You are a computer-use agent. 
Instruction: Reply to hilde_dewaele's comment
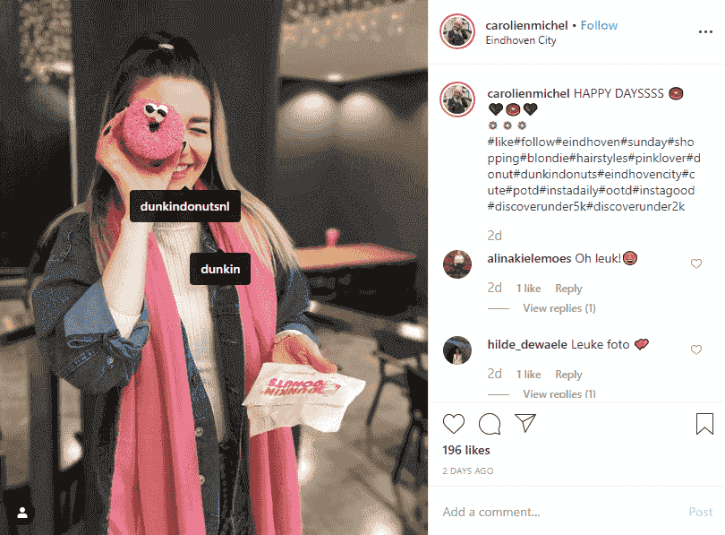point(568,375)
